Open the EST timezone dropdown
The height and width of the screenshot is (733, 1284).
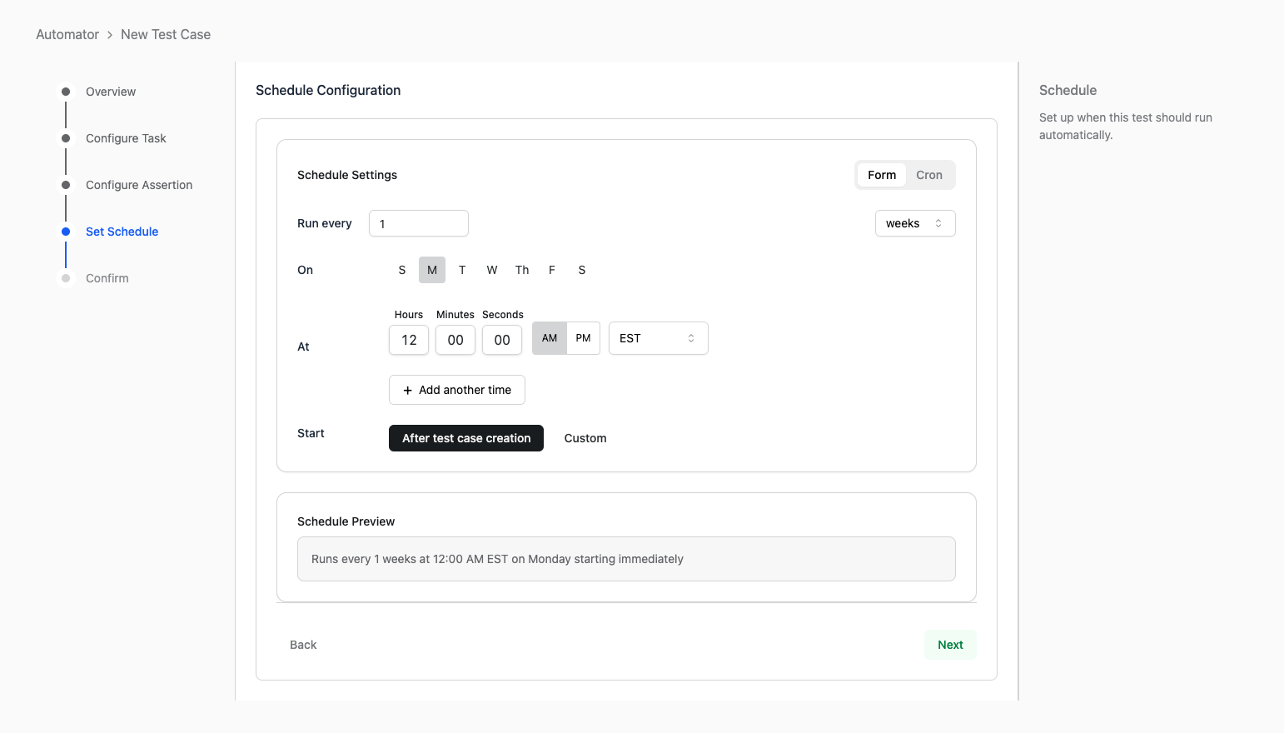tap(658, 338)
